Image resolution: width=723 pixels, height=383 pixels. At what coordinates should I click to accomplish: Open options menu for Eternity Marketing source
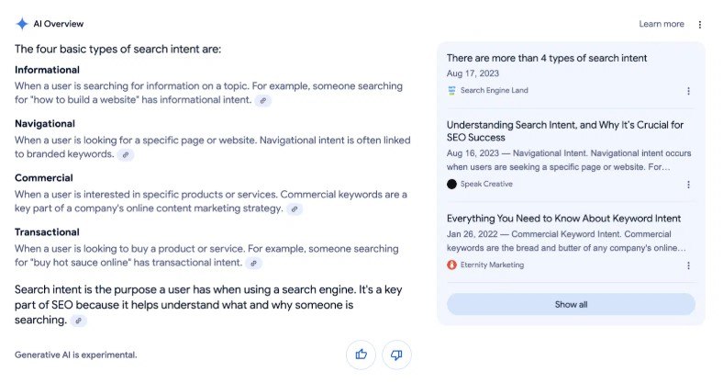[688, 265]
